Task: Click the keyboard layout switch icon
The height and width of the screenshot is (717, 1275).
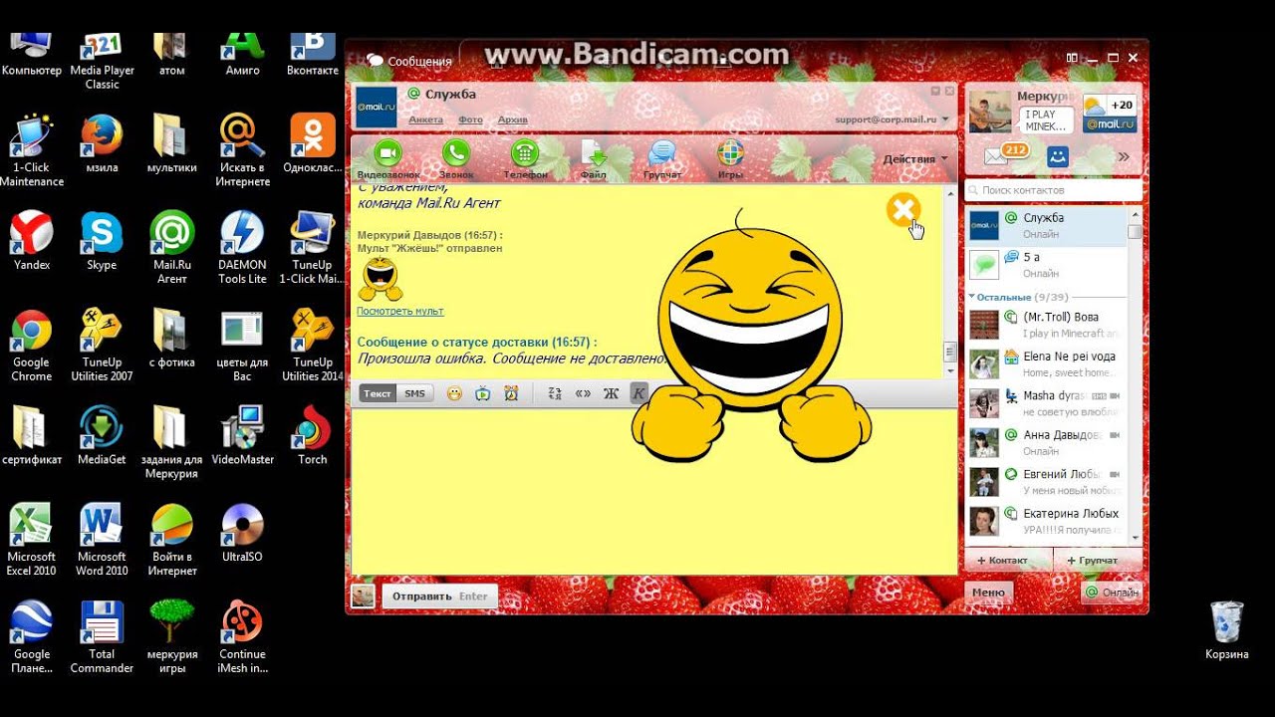Action: point(556,393)
